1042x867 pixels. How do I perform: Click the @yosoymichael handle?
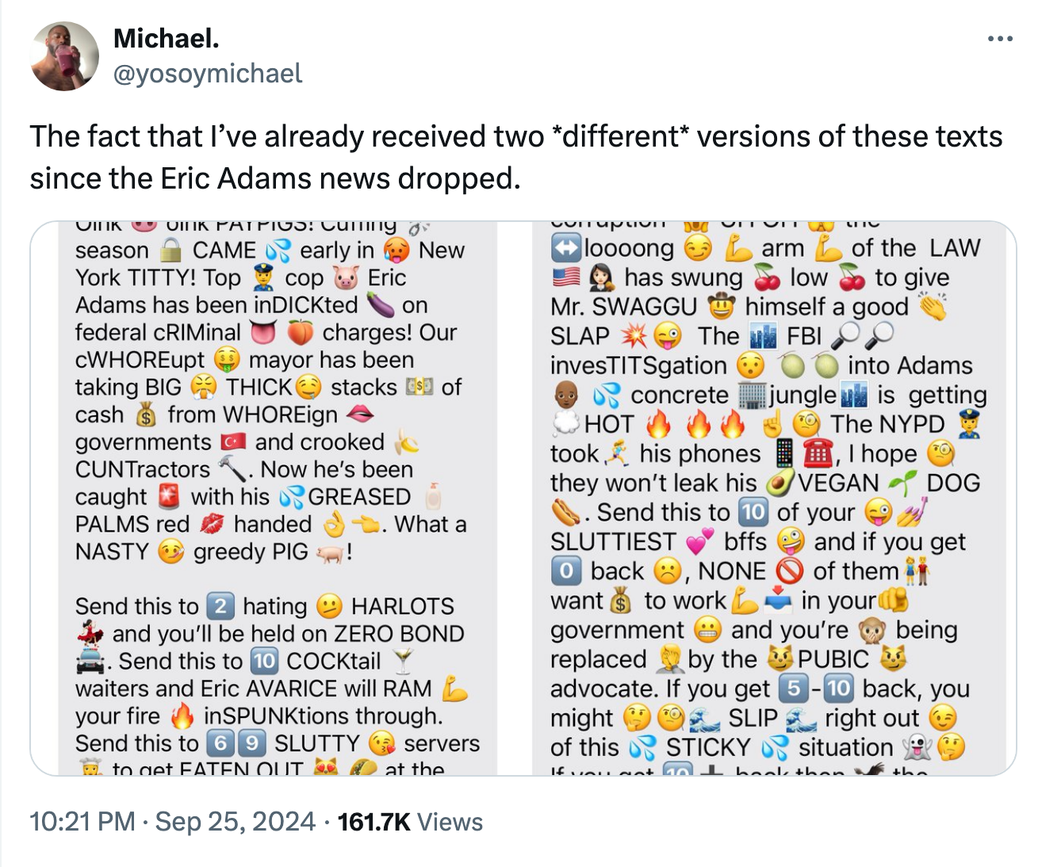208,74
